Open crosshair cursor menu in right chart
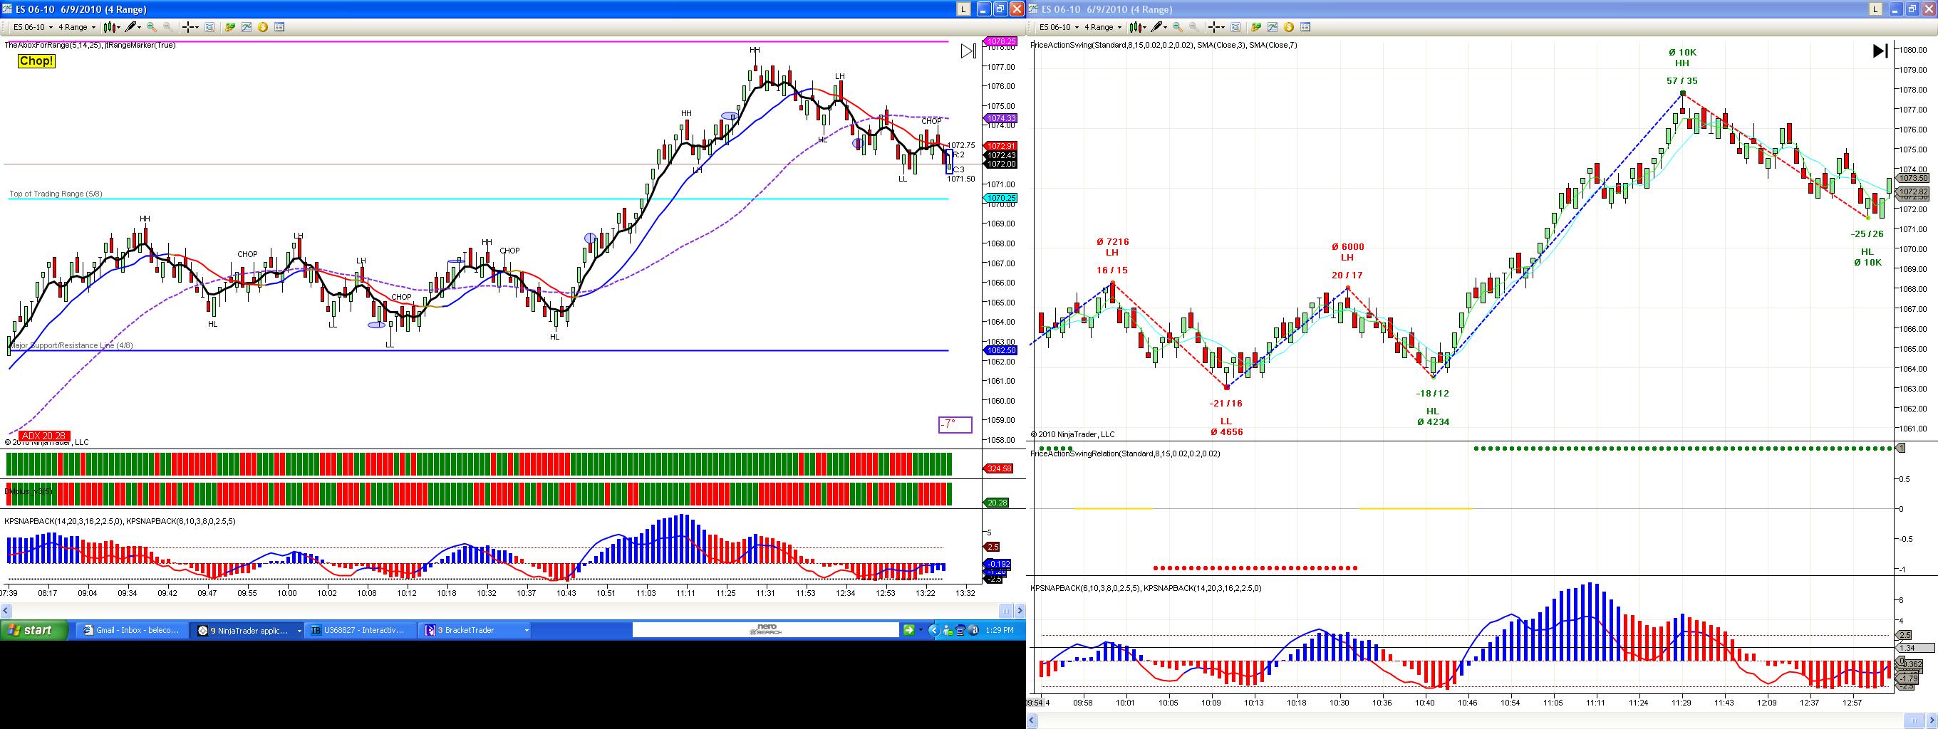 tap(1216, 27)
